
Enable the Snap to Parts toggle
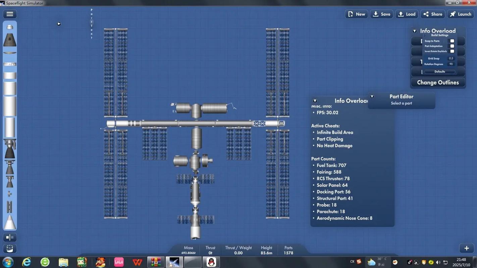pos(452,41)
